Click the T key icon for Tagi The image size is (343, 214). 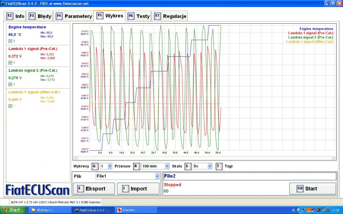[x=219, y=166]
